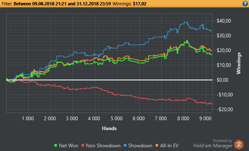Click the $17,02 winnings value
The width and height of the screenshot is (249, 151).
[x=139, y=4]
